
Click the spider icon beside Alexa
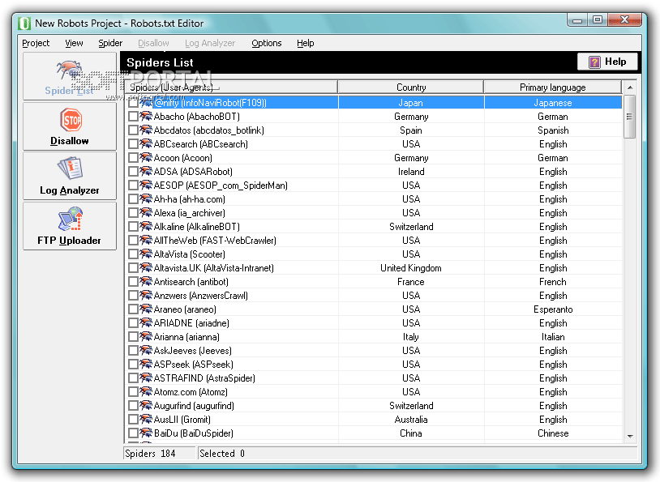146,213
